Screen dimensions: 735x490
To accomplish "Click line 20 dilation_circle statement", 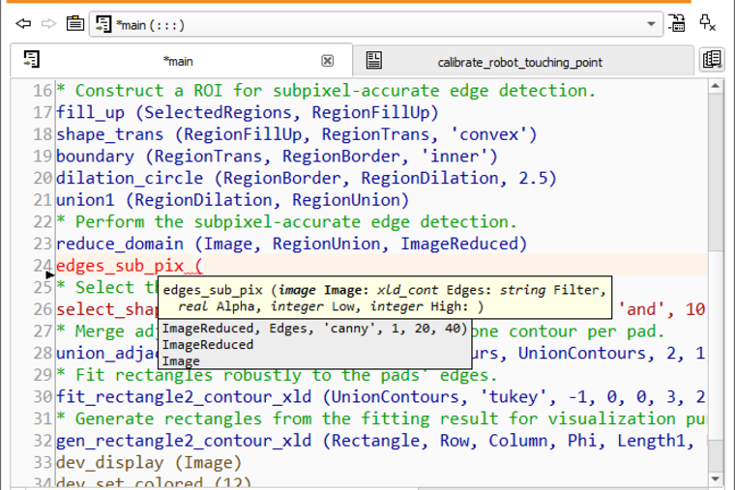I will (307, 179).
